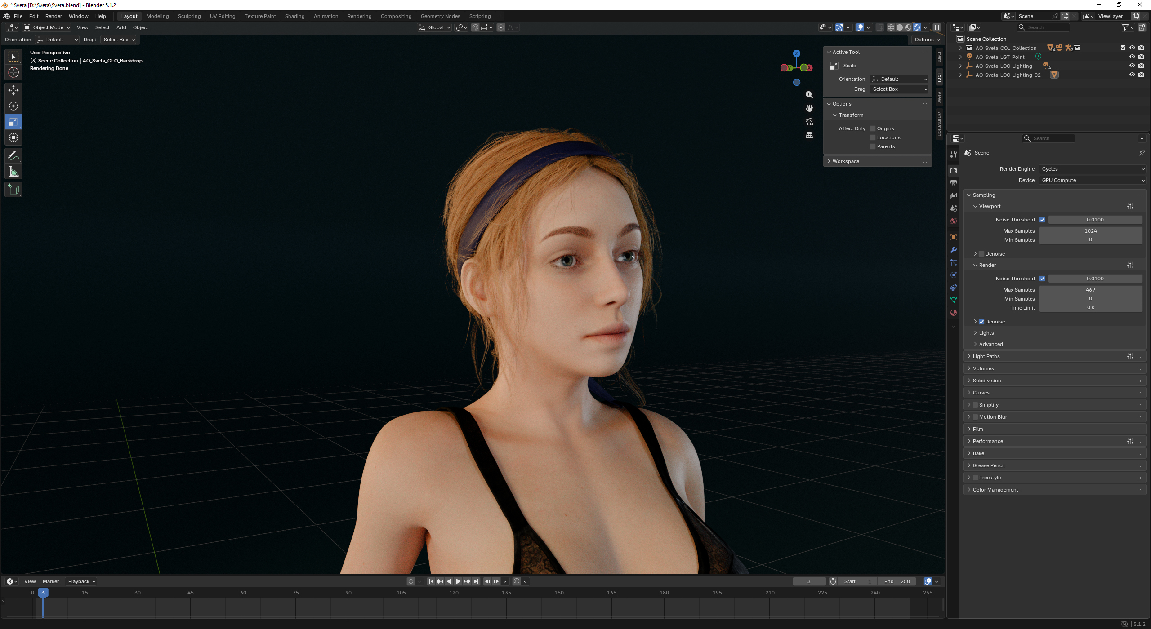Open the Render menu
1151x629 pixels.
(x=54, y=16)
